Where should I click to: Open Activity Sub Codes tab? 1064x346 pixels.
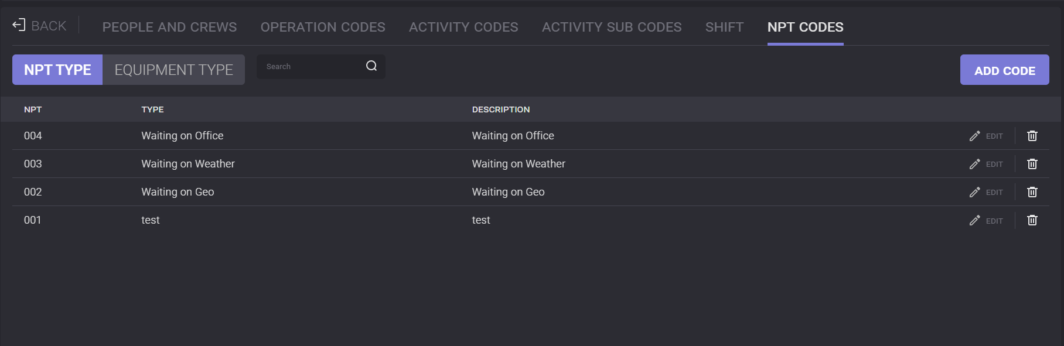[612, 27]
